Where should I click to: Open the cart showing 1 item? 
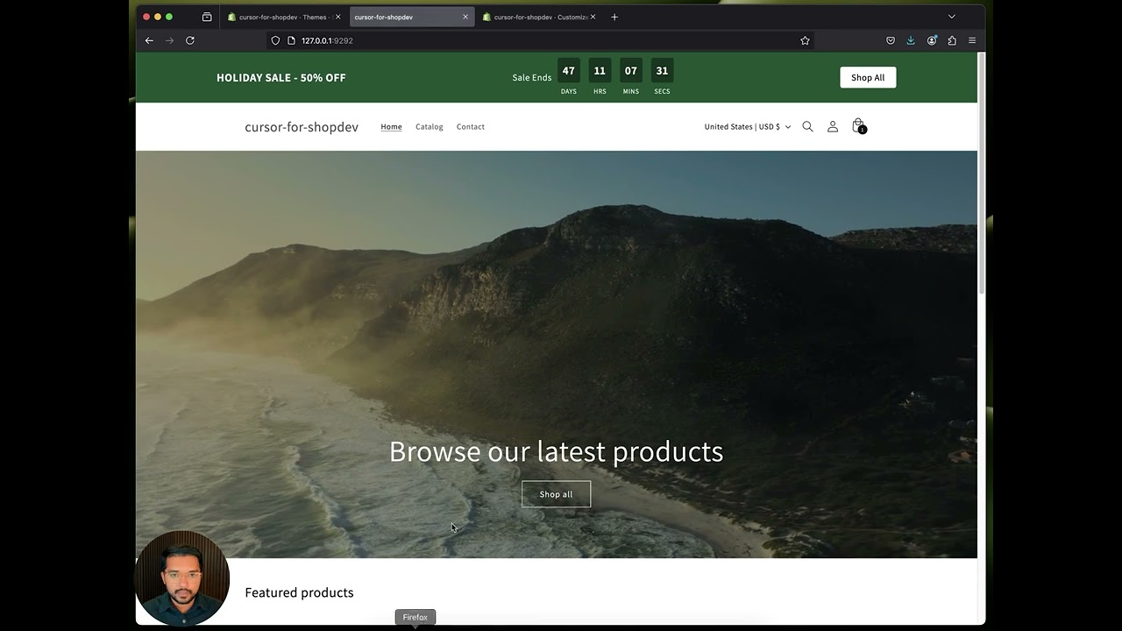point(858,126)
